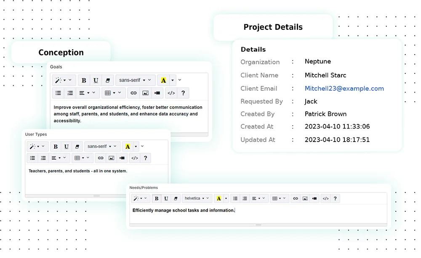Toggle code view in the Needs/Problems editor
The height and width of the screenshot is (258, 421).
tap(325, 198)
